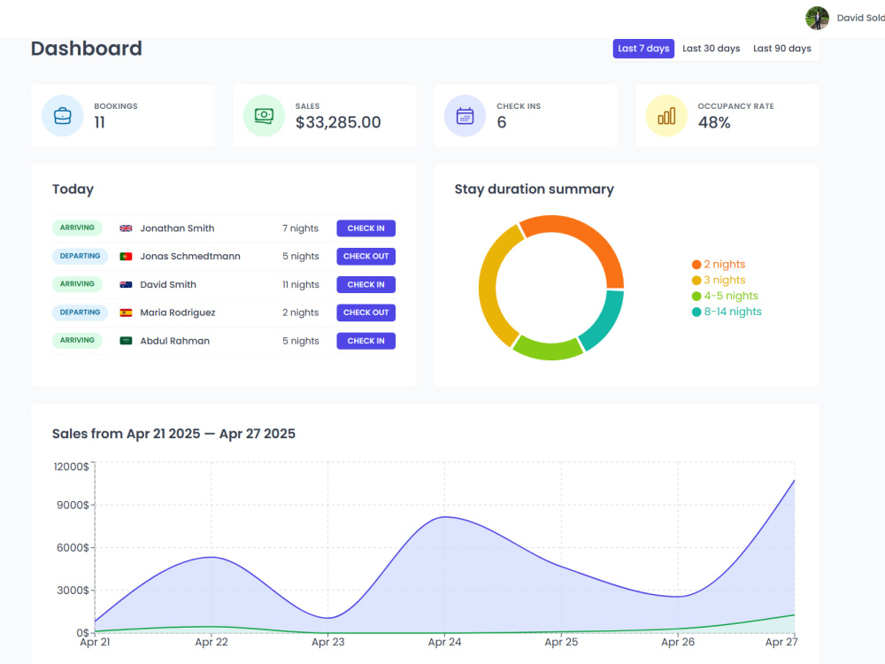Screen dimensions: 885x664
Task: Click the Australia flag beside David Smith
Action: coord(126,284)
